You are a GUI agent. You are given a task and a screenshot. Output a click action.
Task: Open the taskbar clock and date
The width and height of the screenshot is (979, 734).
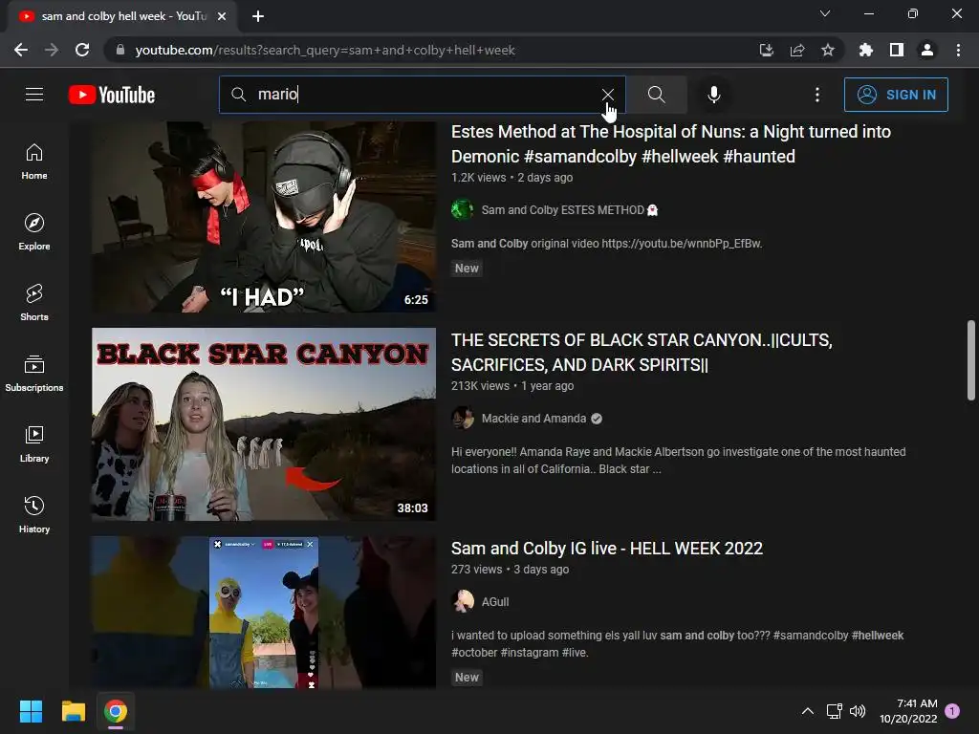(908, 711)
